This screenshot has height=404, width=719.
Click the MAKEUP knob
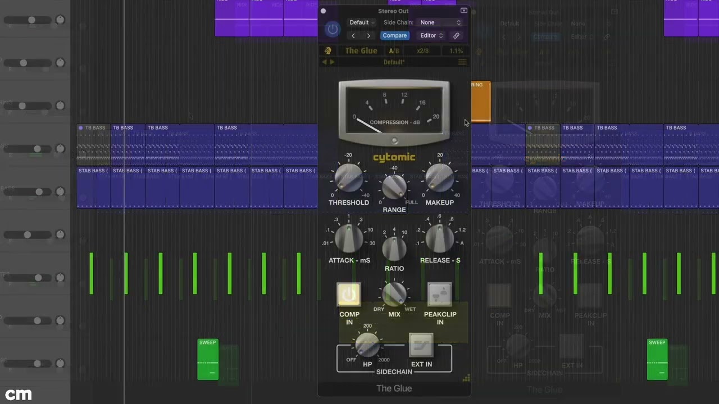[440, 178]
